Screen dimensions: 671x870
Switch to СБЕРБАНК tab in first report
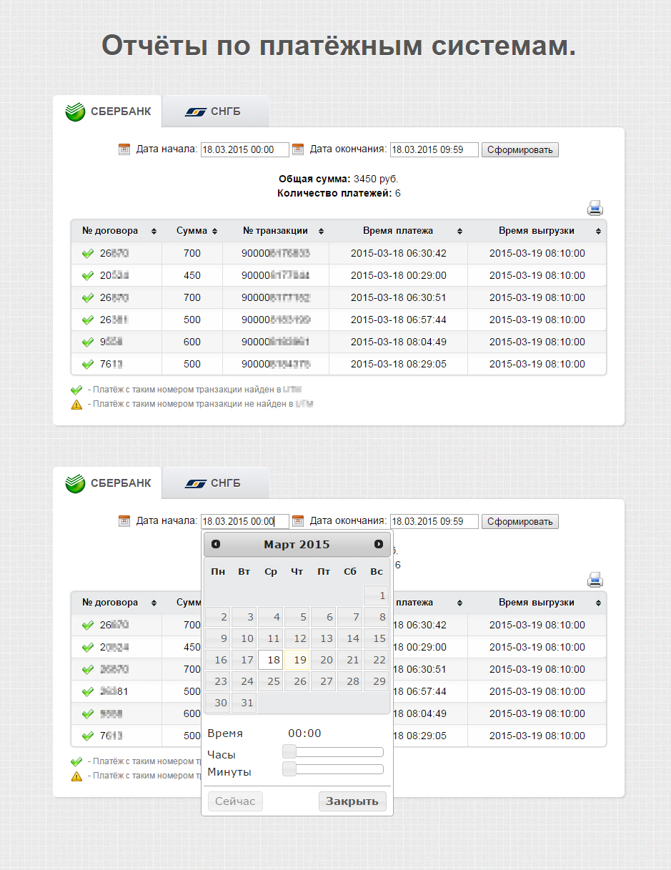pos(108,112)
